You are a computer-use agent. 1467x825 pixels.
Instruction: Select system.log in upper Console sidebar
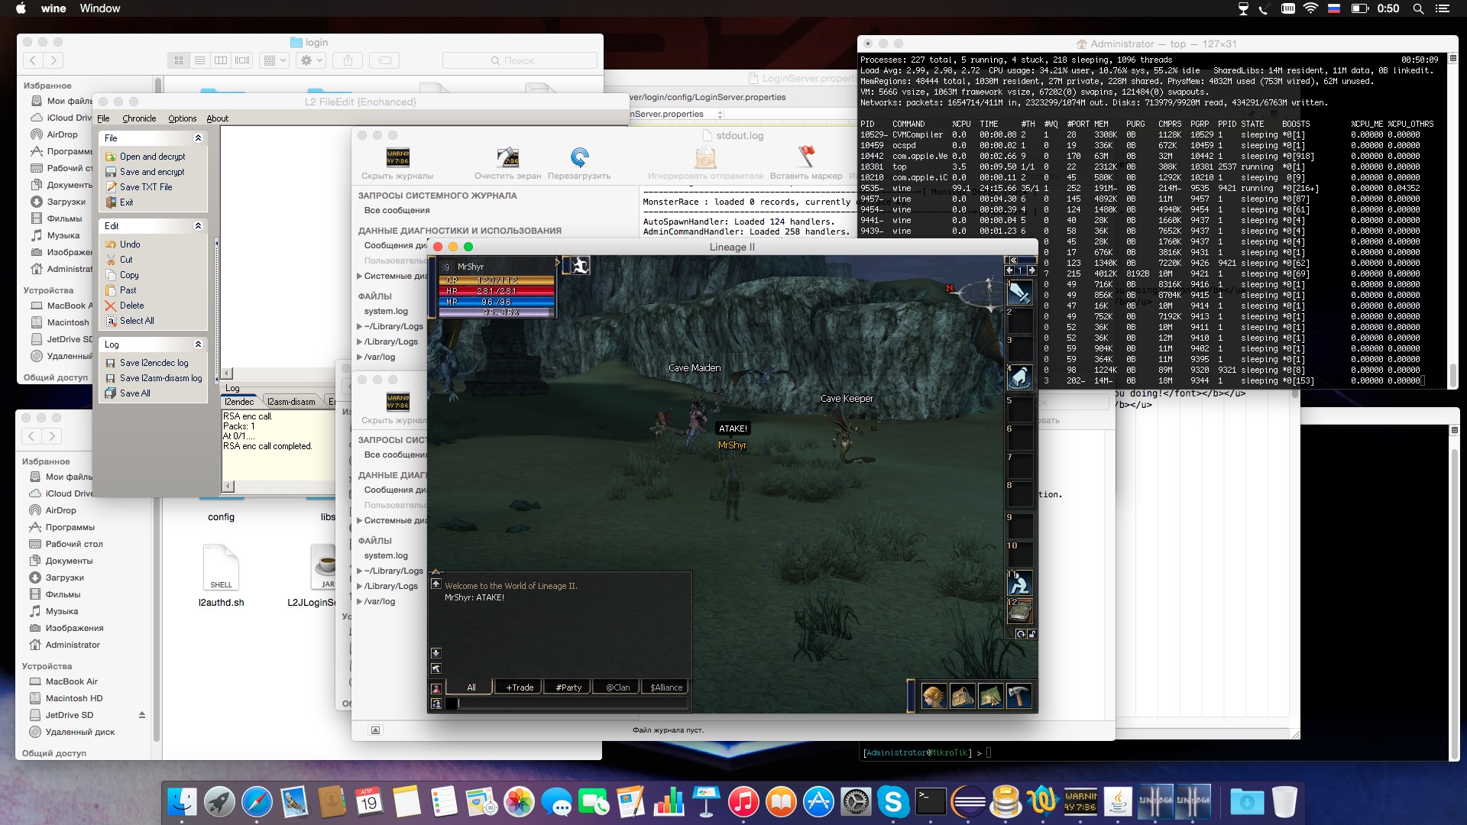pos(386,311)
